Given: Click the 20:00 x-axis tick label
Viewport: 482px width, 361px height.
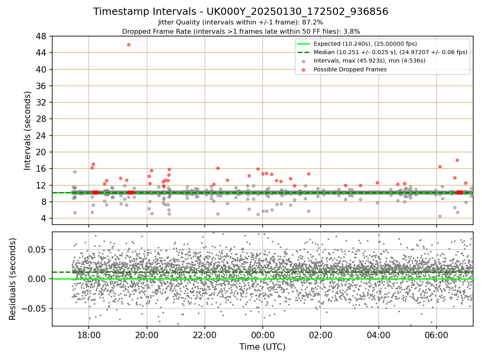Looking at the screenshot, I should pos(147,335).
